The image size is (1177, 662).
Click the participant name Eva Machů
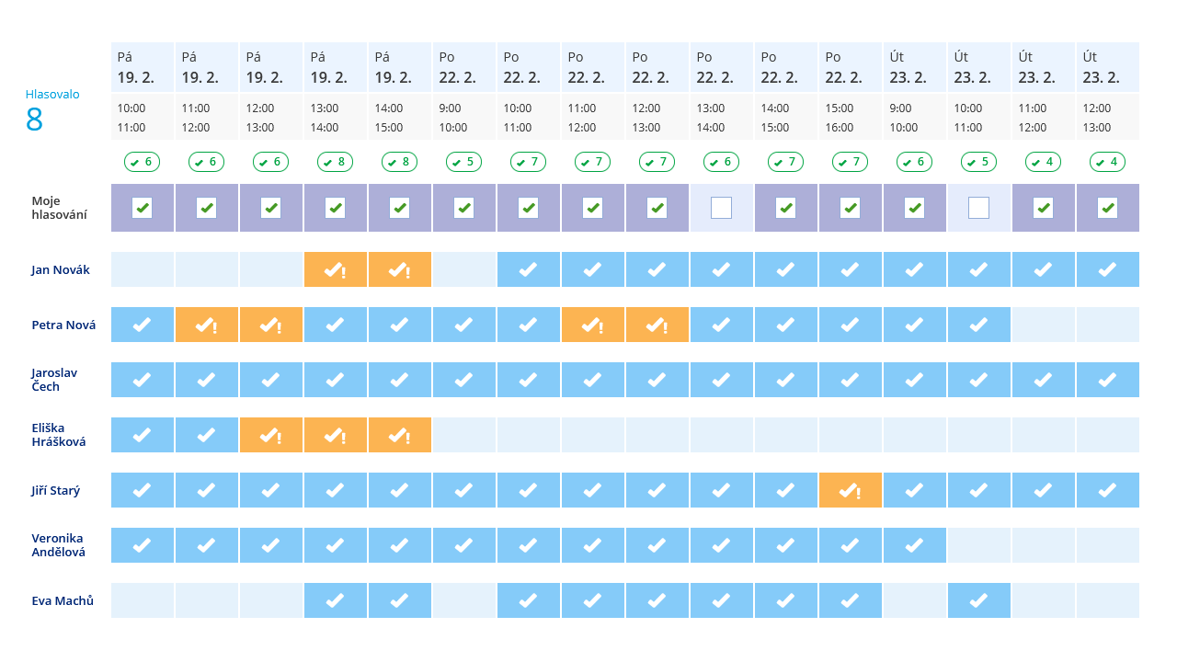pyautogui.click(x=63, y=600)
